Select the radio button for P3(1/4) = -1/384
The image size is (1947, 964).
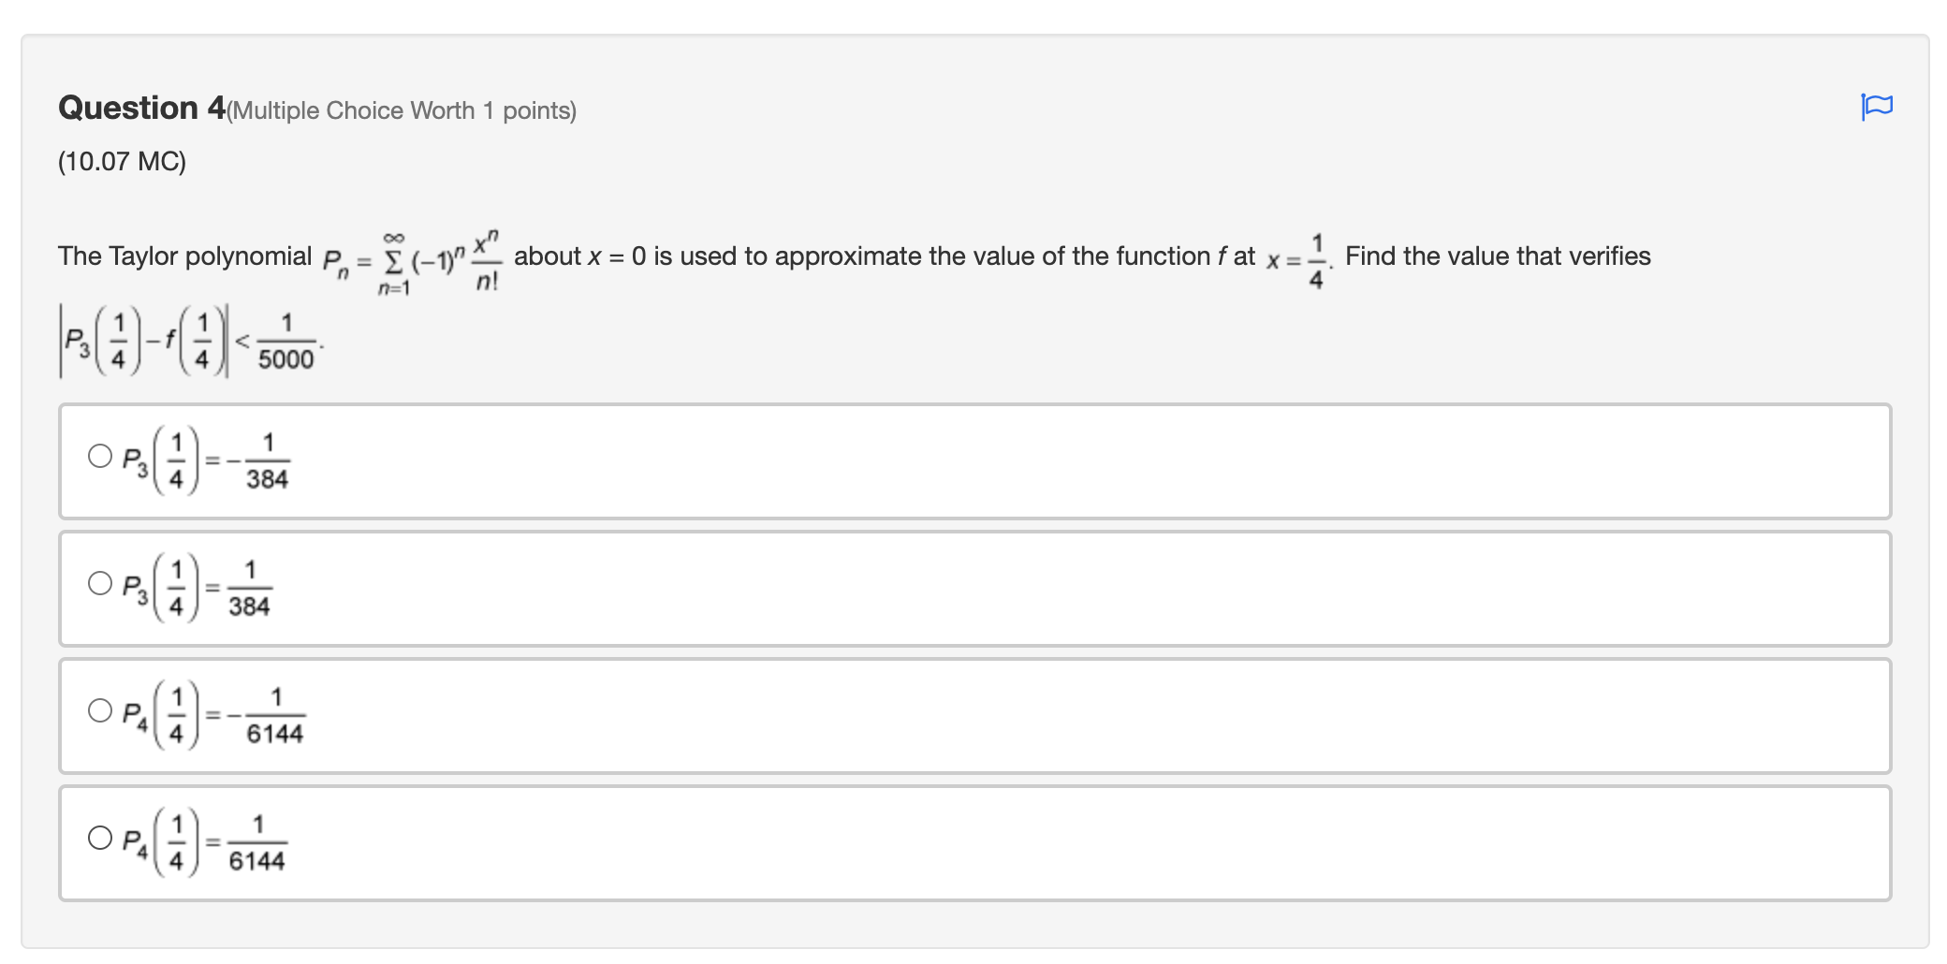tap(99, 458)
